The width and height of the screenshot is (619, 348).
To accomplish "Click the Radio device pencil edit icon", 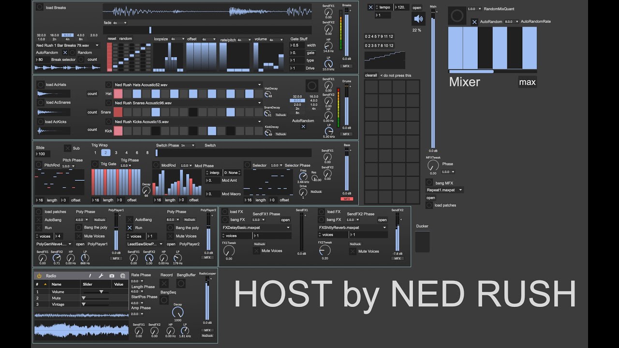I will click(90, 275).
